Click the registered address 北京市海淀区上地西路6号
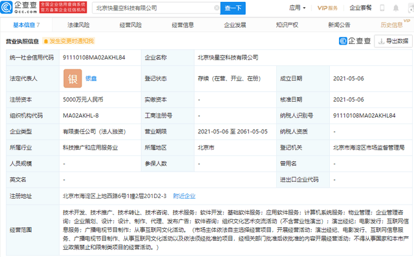Screen dimensions: 414x257 pyautogui.click(x=114, y=196)
